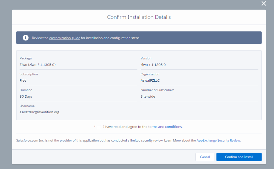Viewport: 274px width, 169px height.
Task: Click the organization name AswatFZLLC
Action: (150, 80)
